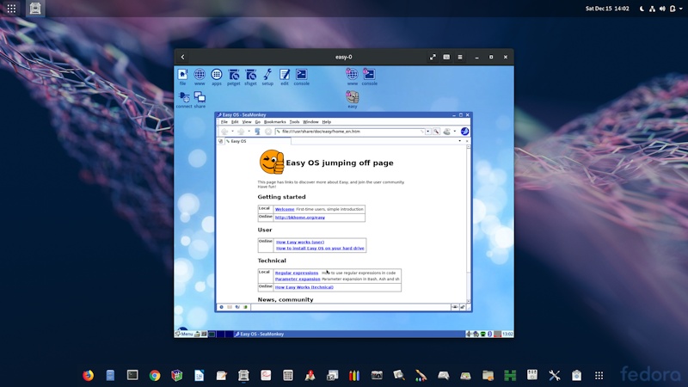Open GNOME Activities app grid top-left
Screen dimensions: 688x387
click(x=11, y=9)
